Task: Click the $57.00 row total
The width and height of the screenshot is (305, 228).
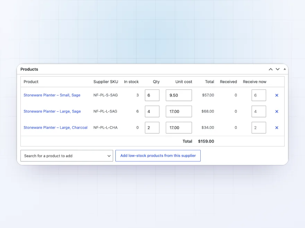Action: pyautogui.click(x=208, y=95)
